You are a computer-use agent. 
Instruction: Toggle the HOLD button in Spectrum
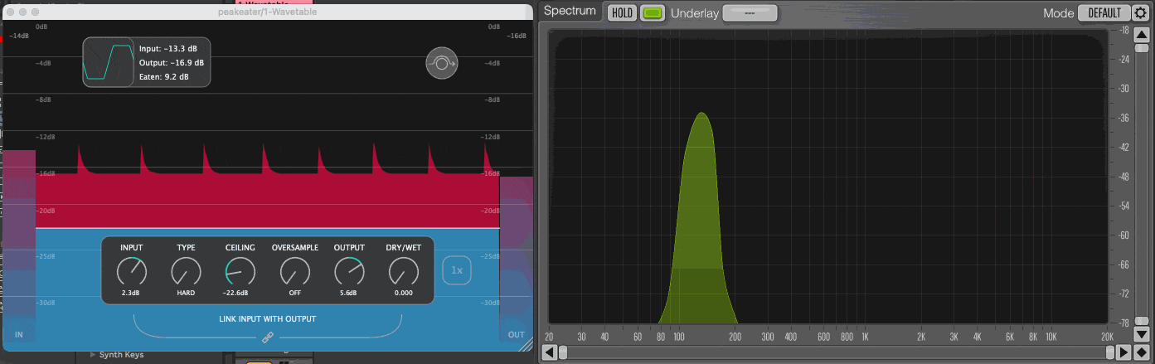point(622,12)
